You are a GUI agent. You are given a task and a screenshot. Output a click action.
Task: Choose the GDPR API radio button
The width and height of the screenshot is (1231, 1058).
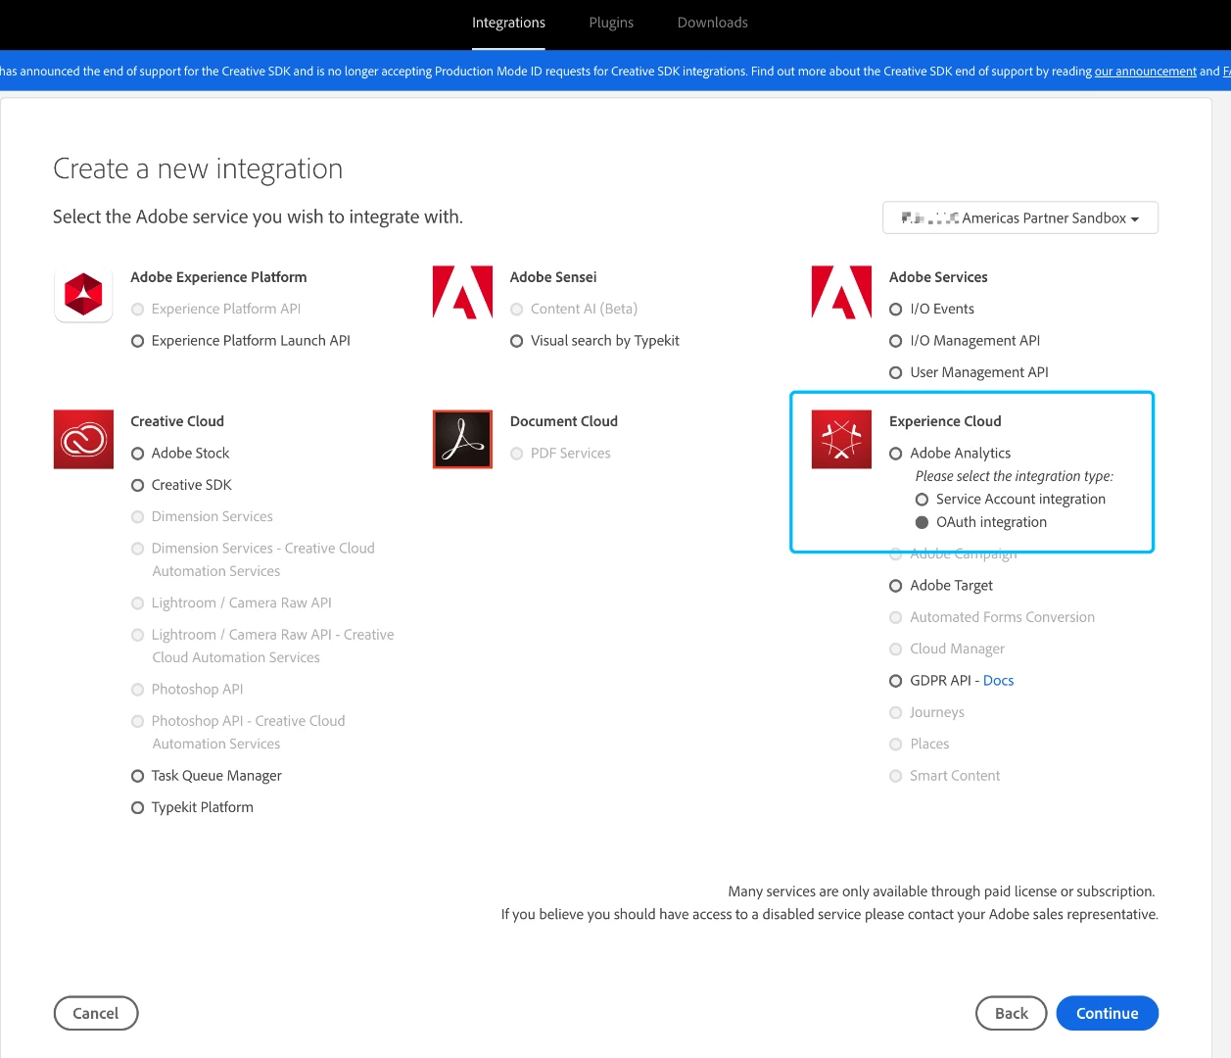pyautogui.click(x=896, y=681)
